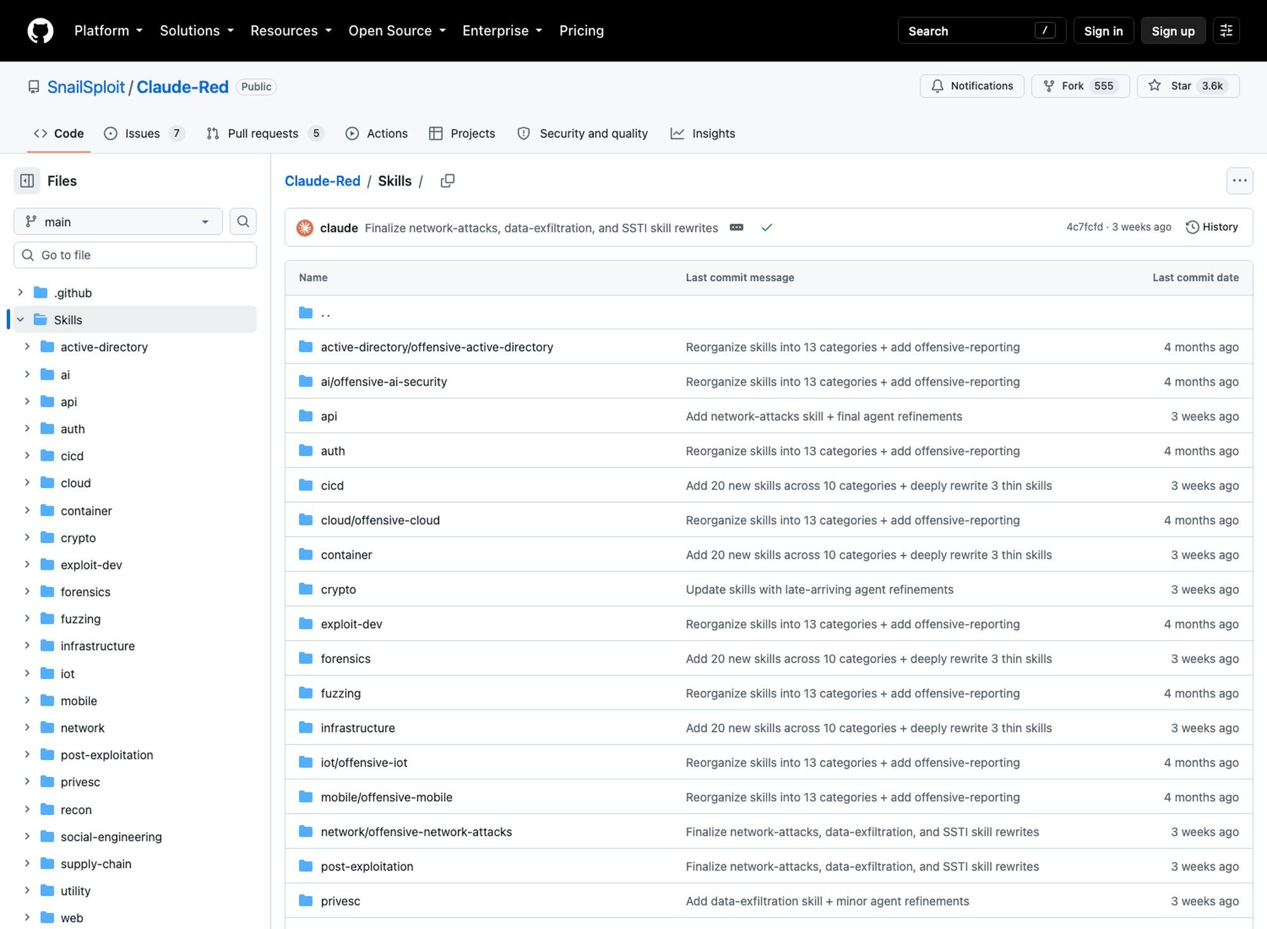Viewport: 1267px width, 929px height.
Task: Click the Claude-Red breadcrumb link
Action: tap(322, 181)
